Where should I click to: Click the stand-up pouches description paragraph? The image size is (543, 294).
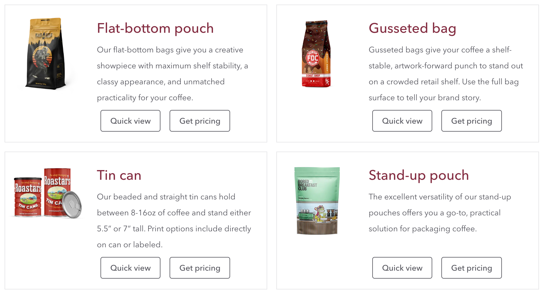(440, 213)
